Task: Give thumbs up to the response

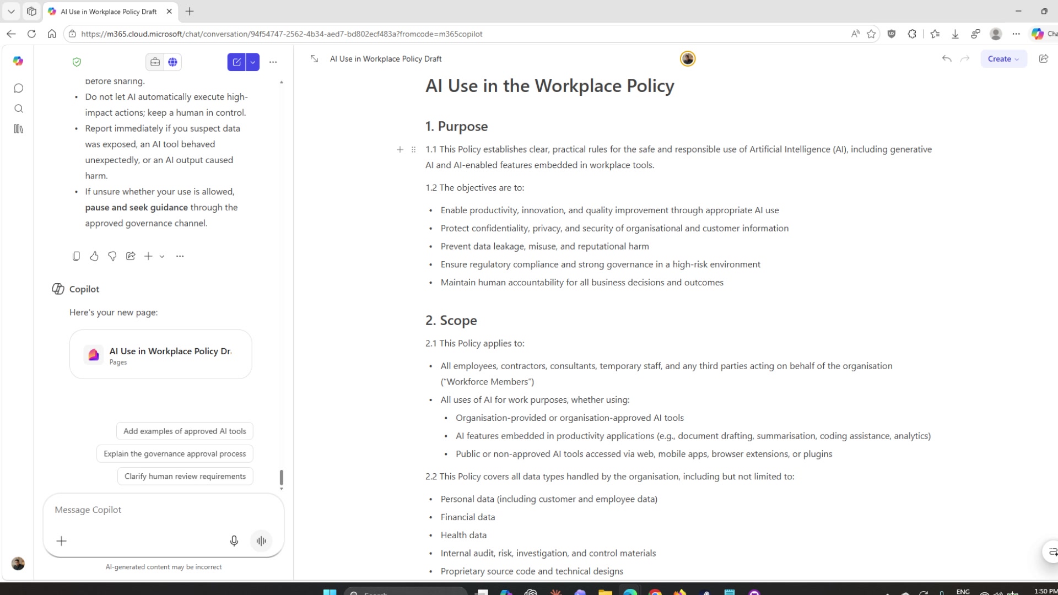Action: click(x=94, y=256)
